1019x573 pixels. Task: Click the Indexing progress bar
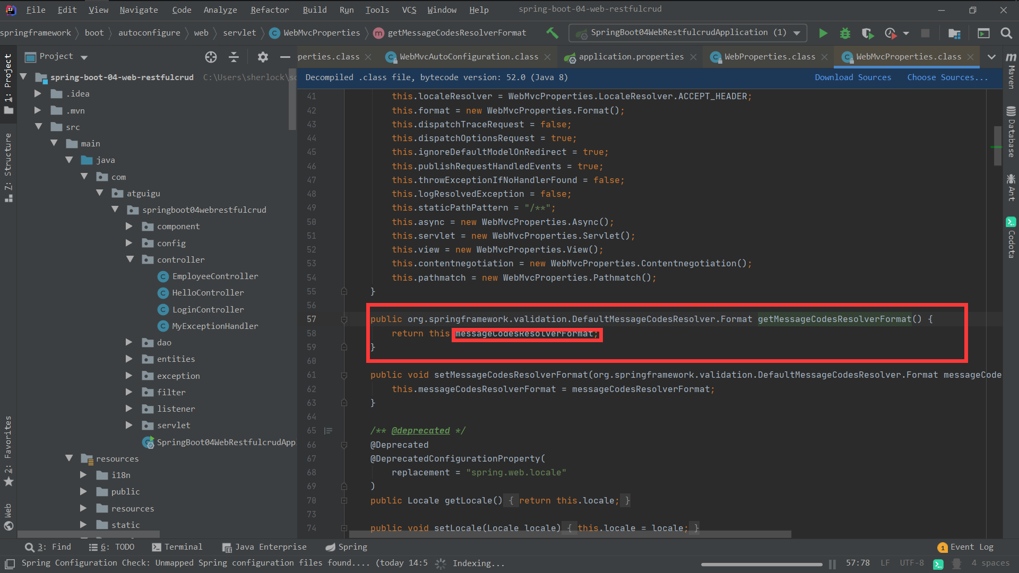pos(761,564)
